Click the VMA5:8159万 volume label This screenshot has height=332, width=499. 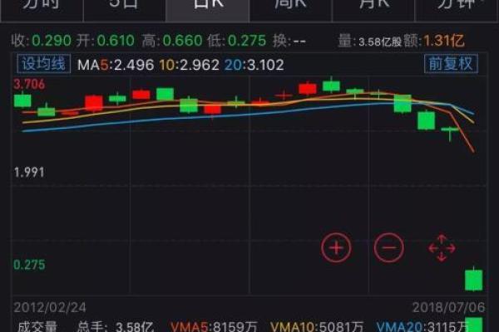[x=214, y=326]
